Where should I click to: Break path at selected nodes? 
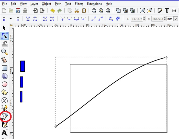pyautogui.click(x=35, y=19)
